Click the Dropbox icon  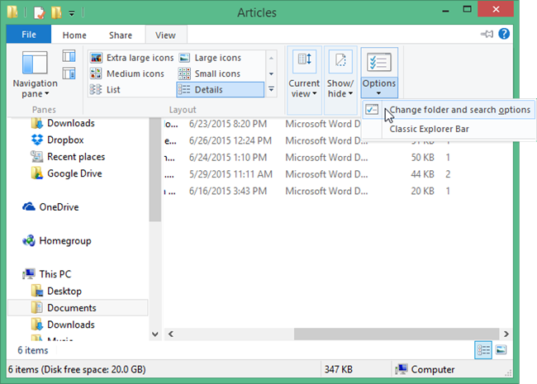pos(37,140)
